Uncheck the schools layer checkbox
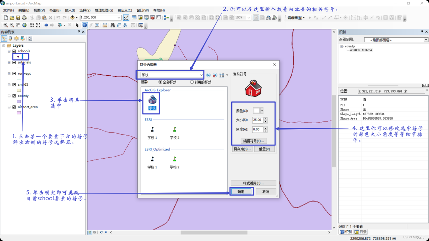The width and height of the screenshot is (429, 241). tap(14, 51)
